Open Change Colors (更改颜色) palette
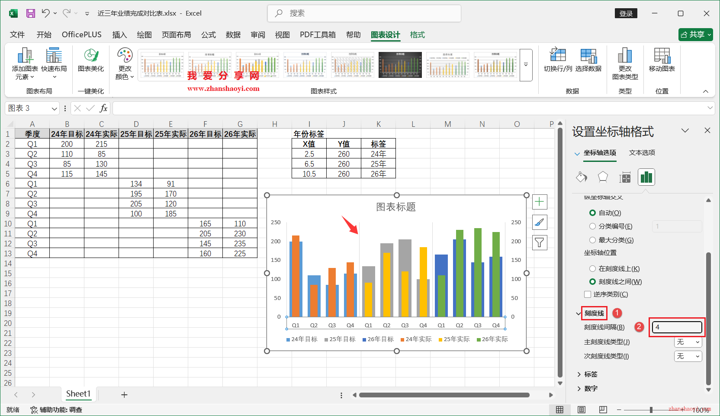This screenshot has height=416, width=720. click(125, 64)
